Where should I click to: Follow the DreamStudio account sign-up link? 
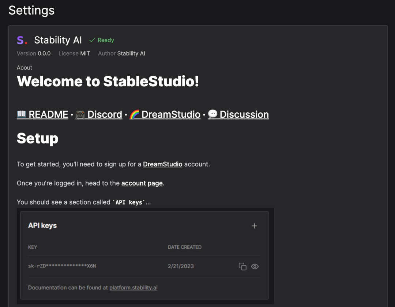point(163,164)
